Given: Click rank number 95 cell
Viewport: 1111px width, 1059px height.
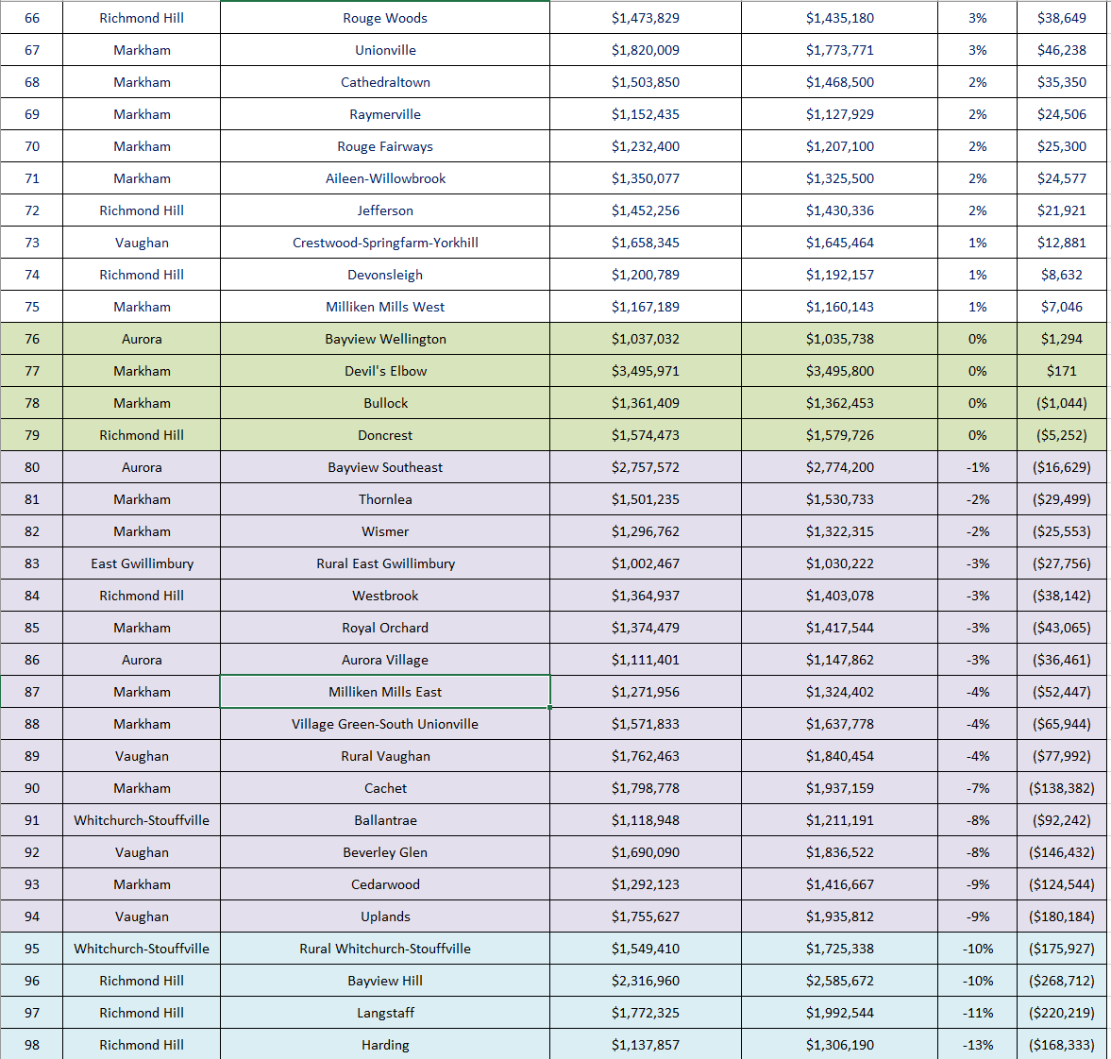Looking at the screenshot, I should [x=32, y=949].
